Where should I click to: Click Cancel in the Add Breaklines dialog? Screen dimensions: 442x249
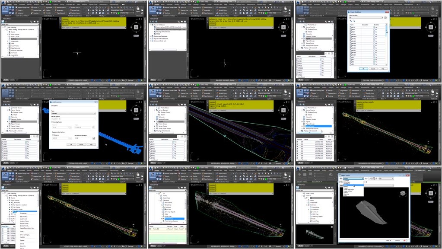coord(81,144)
